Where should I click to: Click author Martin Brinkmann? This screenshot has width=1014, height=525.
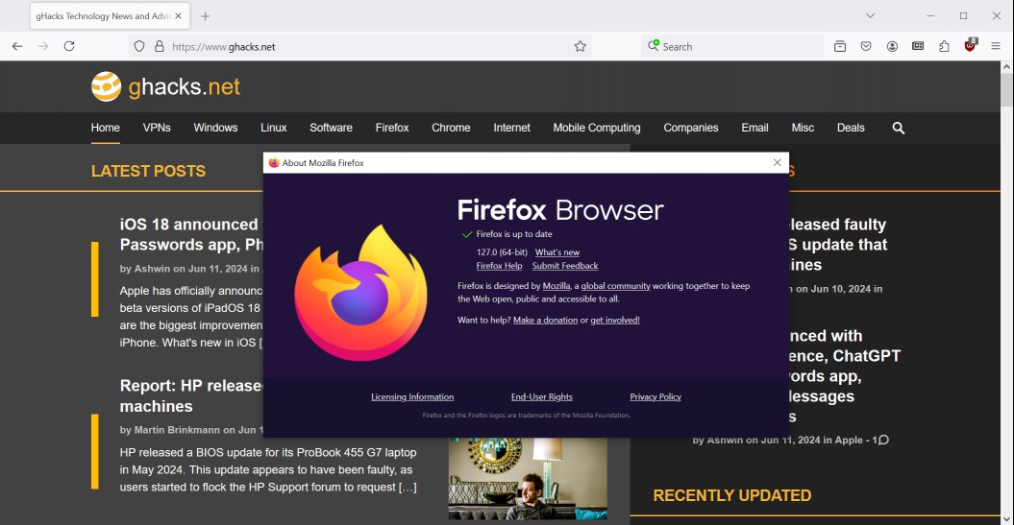(x=177, y=430)
